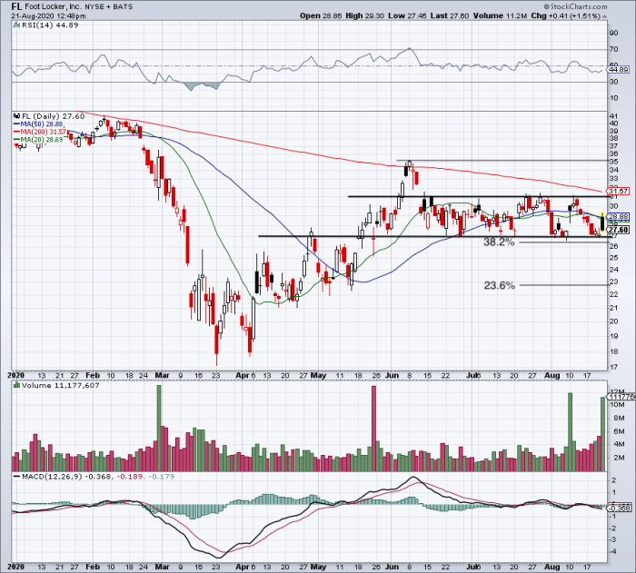Click the 44.89 RSI axis value tag
The height and width of the screenshot is (573, 636).
tap(619, 70)
